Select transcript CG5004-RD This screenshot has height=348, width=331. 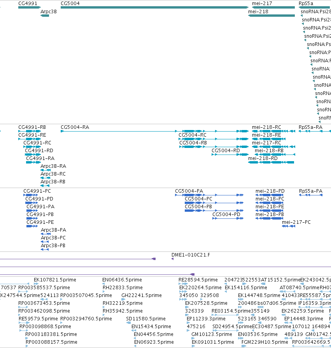tap(226, 151)
